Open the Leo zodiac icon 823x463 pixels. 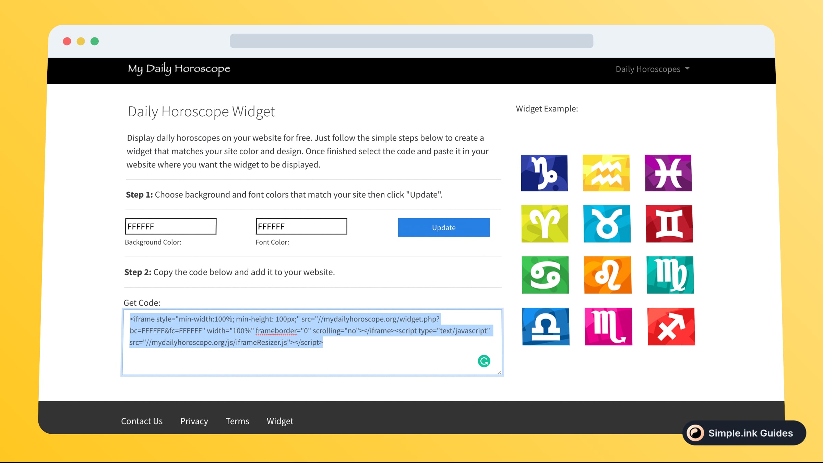click(x=608, y=275)
